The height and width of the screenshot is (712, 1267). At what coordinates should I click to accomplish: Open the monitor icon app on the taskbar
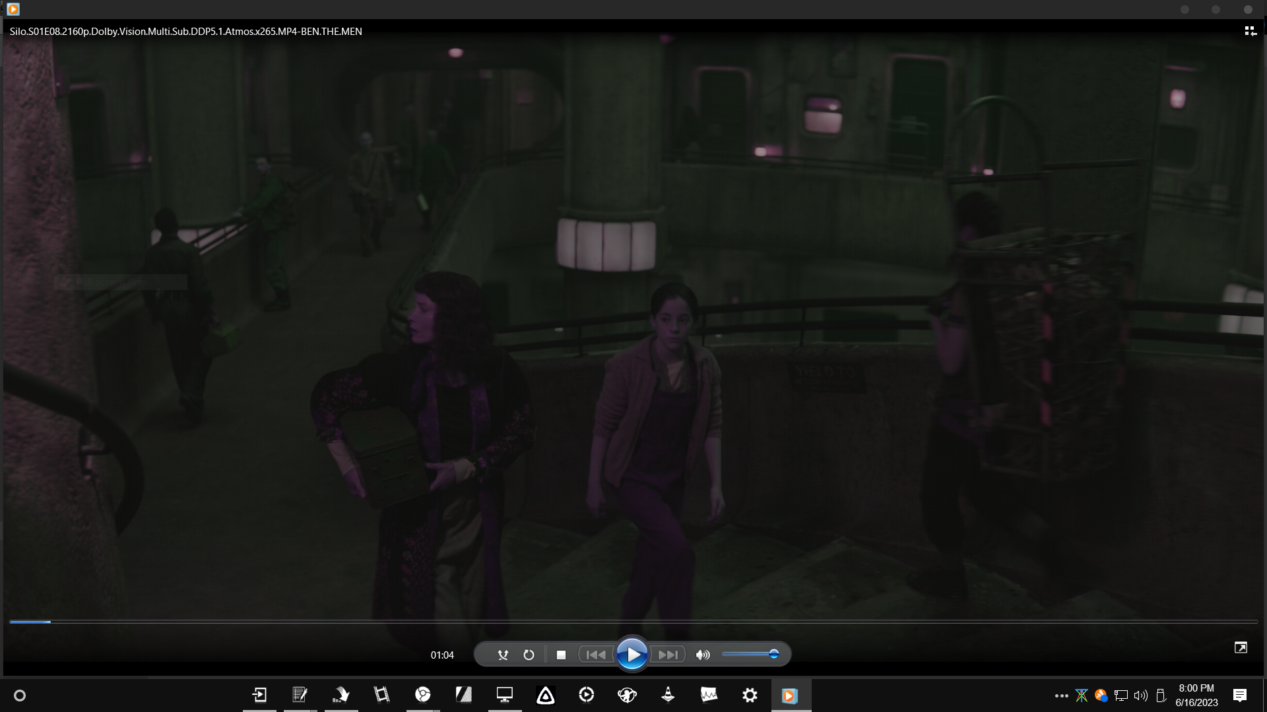click(505, 695)
